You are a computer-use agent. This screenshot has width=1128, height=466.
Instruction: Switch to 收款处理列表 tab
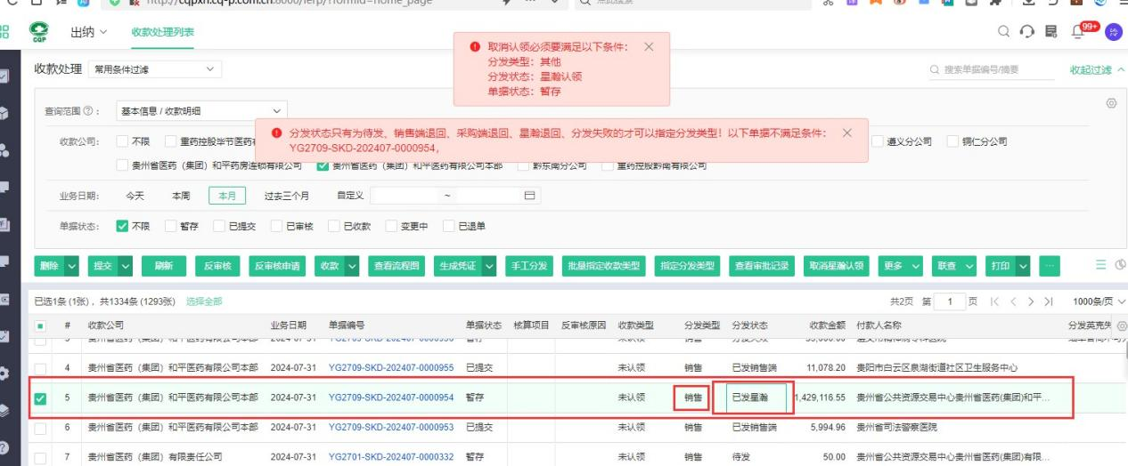click(162, 32)
